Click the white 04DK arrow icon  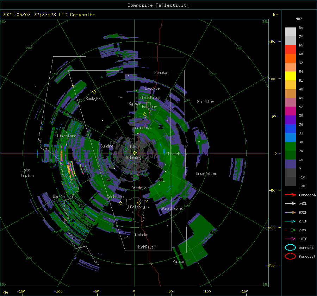[x=290, y=203]
